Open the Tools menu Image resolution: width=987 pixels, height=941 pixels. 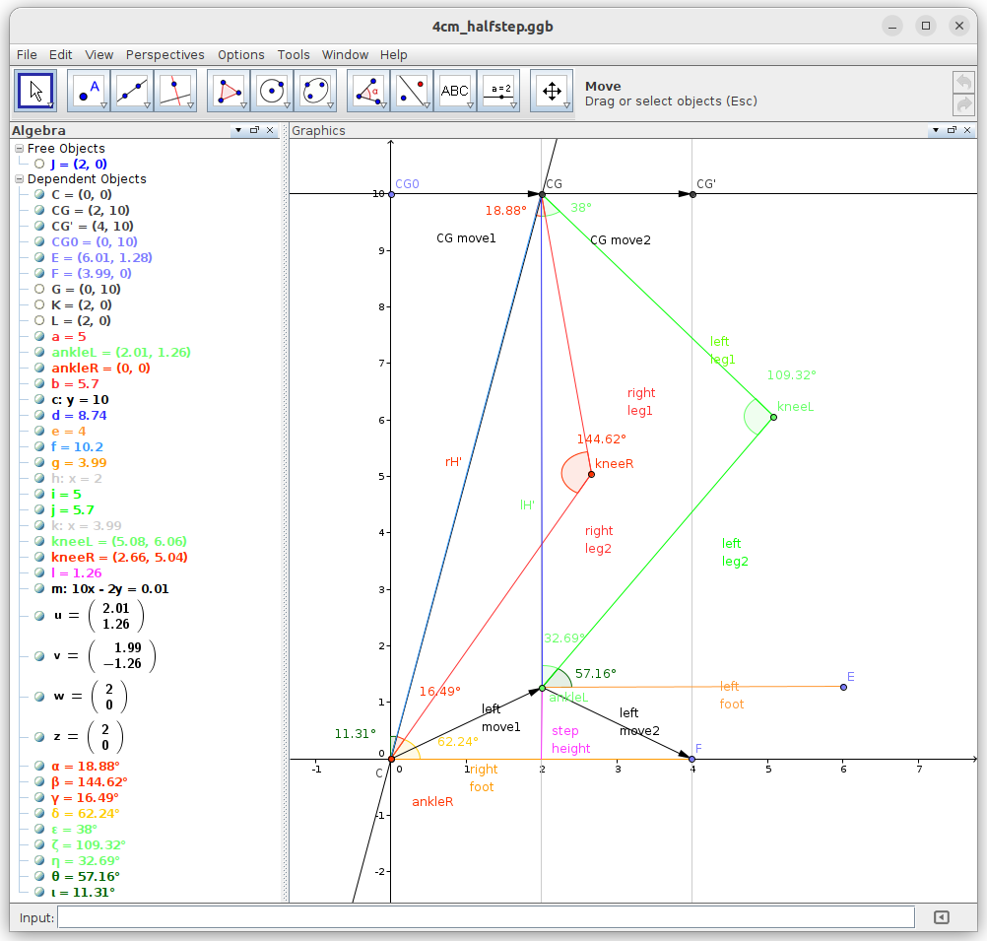pos(294,55)
